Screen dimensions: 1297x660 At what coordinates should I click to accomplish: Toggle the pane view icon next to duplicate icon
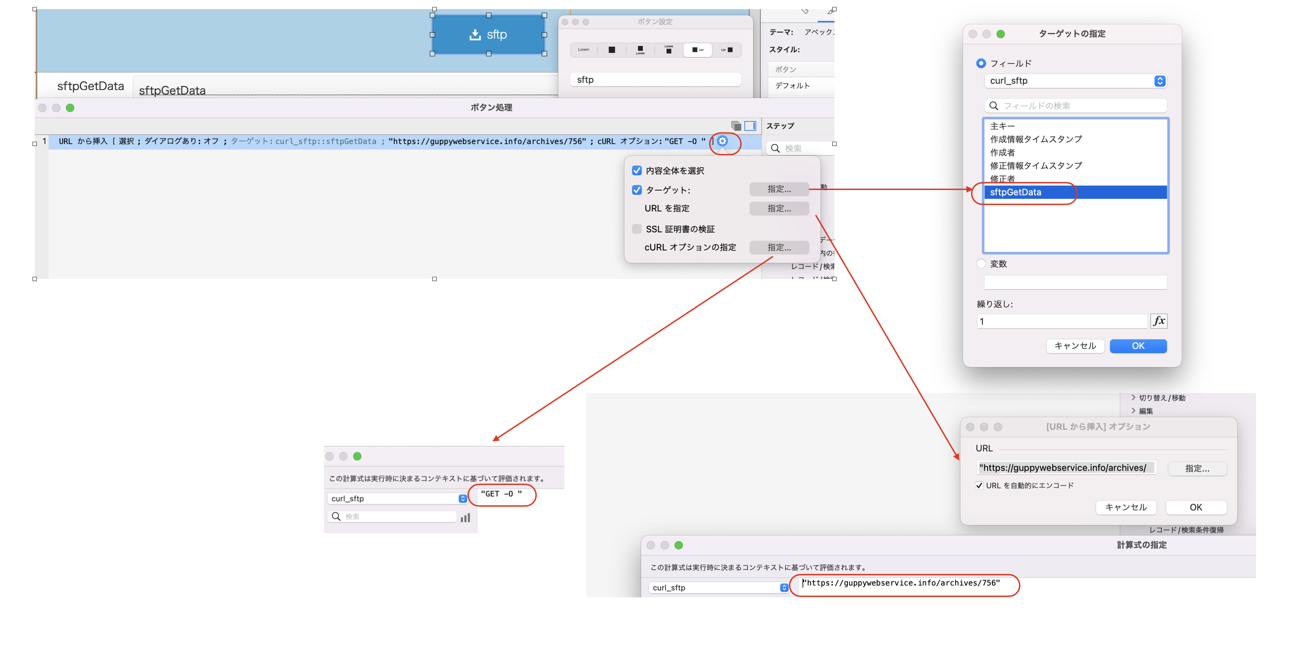tap(751, 126)
